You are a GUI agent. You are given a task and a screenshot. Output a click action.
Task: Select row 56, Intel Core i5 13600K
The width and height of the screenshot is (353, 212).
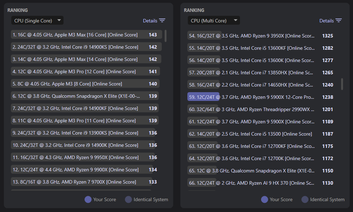click(263, 60)
